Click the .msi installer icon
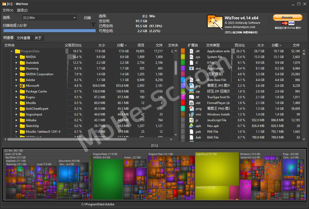 click(191, 114)
